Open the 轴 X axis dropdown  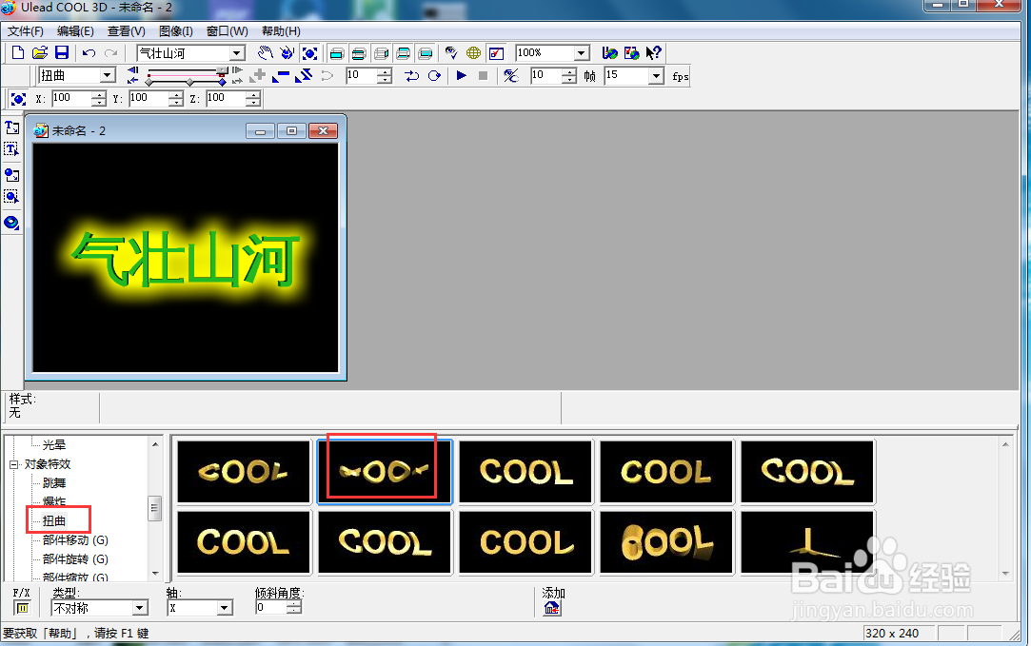(225, 608)
